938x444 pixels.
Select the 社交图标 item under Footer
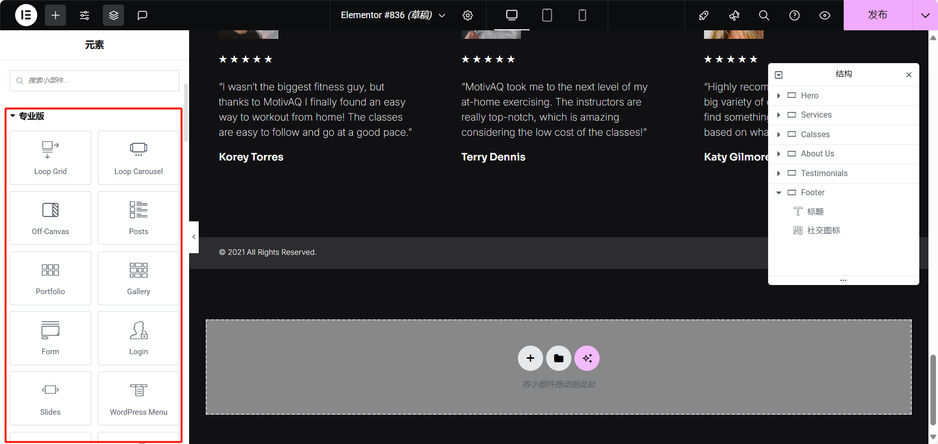click(x=844, y=231)
